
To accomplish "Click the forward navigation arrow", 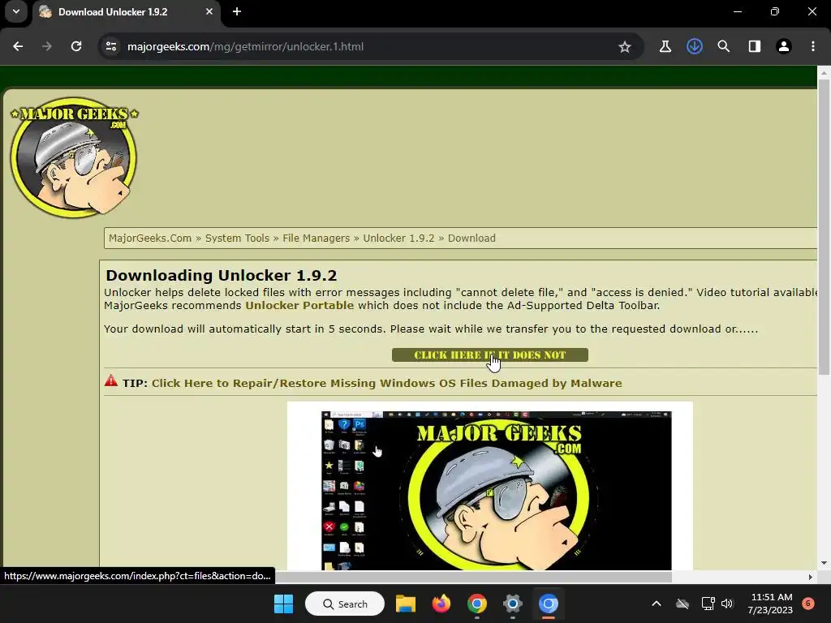I will point(47,46).
